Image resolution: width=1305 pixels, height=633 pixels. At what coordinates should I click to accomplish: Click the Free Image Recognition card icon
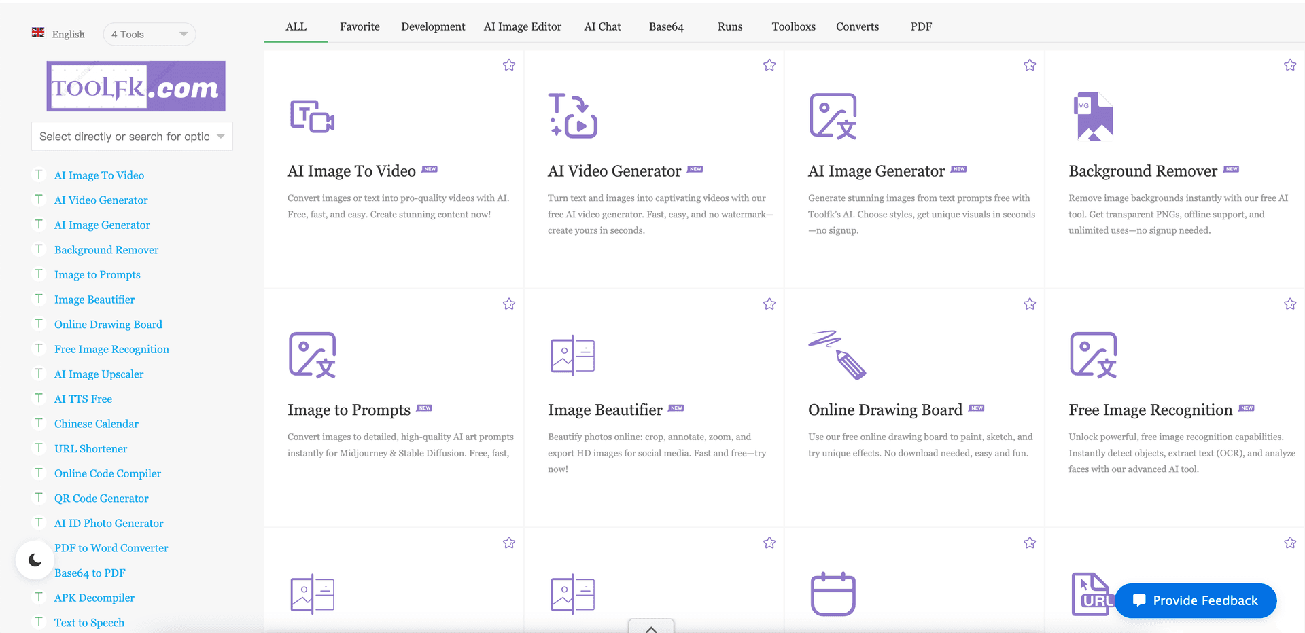(x=1093, y=355)
